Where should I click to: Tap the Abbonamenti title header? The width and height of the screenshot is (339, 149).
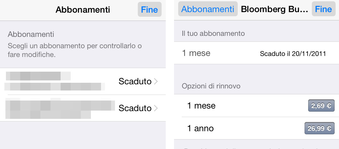click(x=83, y=10)
